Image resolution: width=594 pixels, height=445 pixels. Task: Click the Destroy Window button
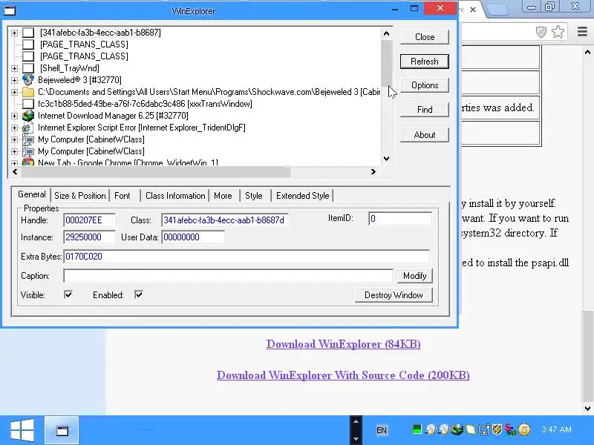pos(394,295)
